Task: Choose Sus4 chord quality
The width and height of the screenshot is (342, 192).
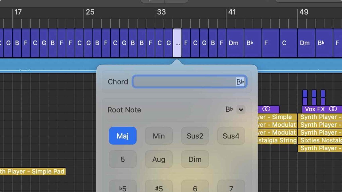Action: click(x=231, y=136)
